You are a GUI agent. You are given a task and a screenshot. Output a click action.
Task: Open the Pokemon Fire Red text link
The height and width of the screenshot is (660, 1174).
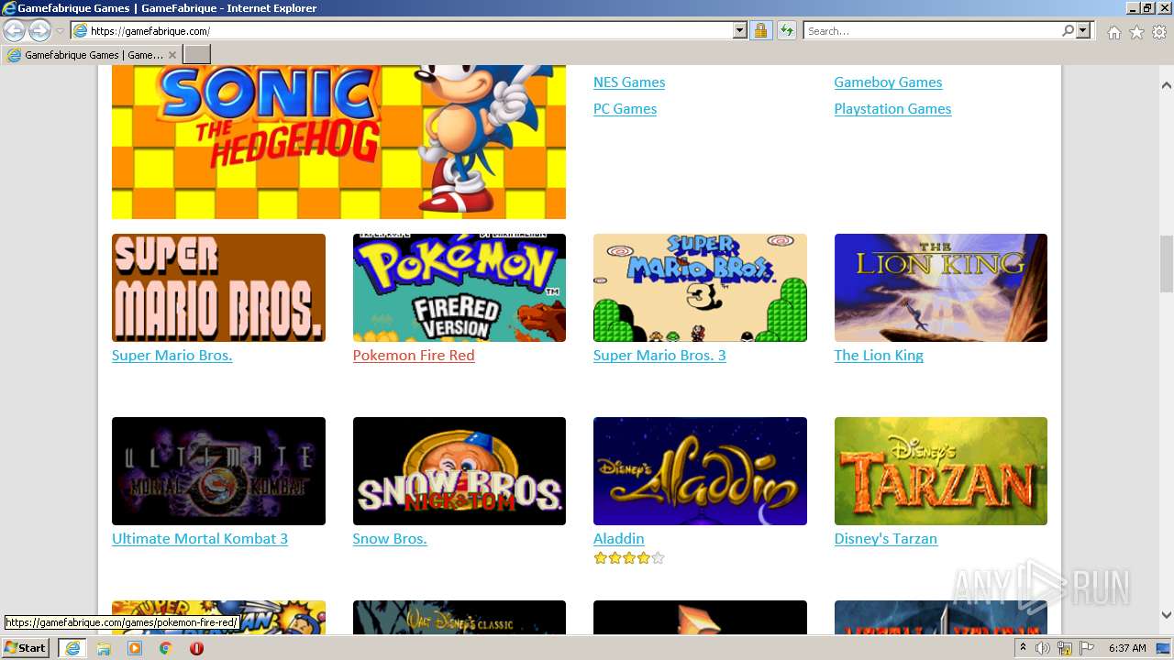414,356
